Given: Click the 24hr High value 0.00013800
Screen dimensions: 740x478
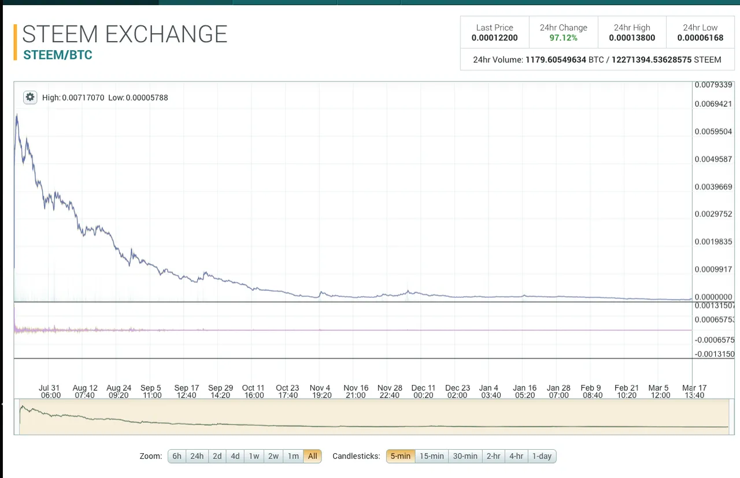Looking at the screenshot, I should tap(632, 38).
